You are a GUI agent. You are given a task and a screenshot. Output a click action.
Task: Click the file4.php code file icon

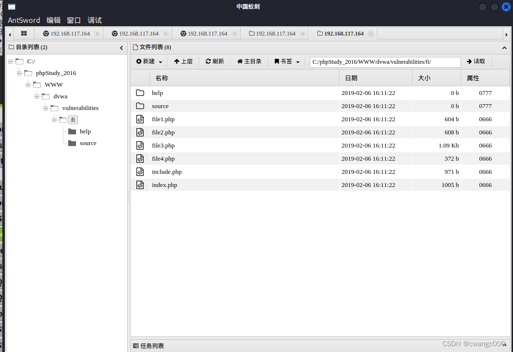(x=140, y=159)
